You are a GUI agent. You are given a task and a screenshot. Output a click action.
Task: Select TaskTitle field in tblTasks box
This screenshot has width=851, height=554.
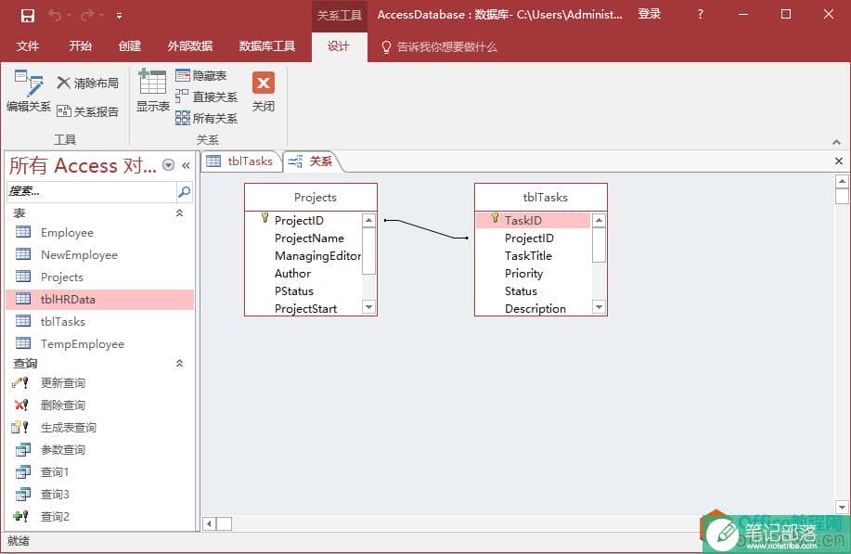pos(528,255)
